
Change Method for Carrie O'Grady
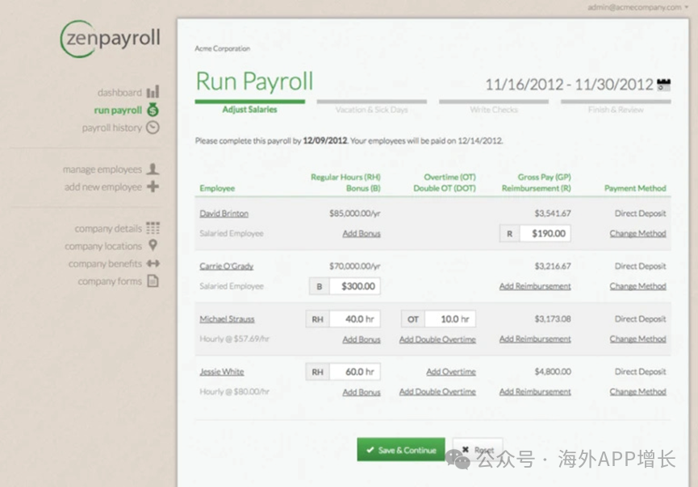(x=638, y=286)
